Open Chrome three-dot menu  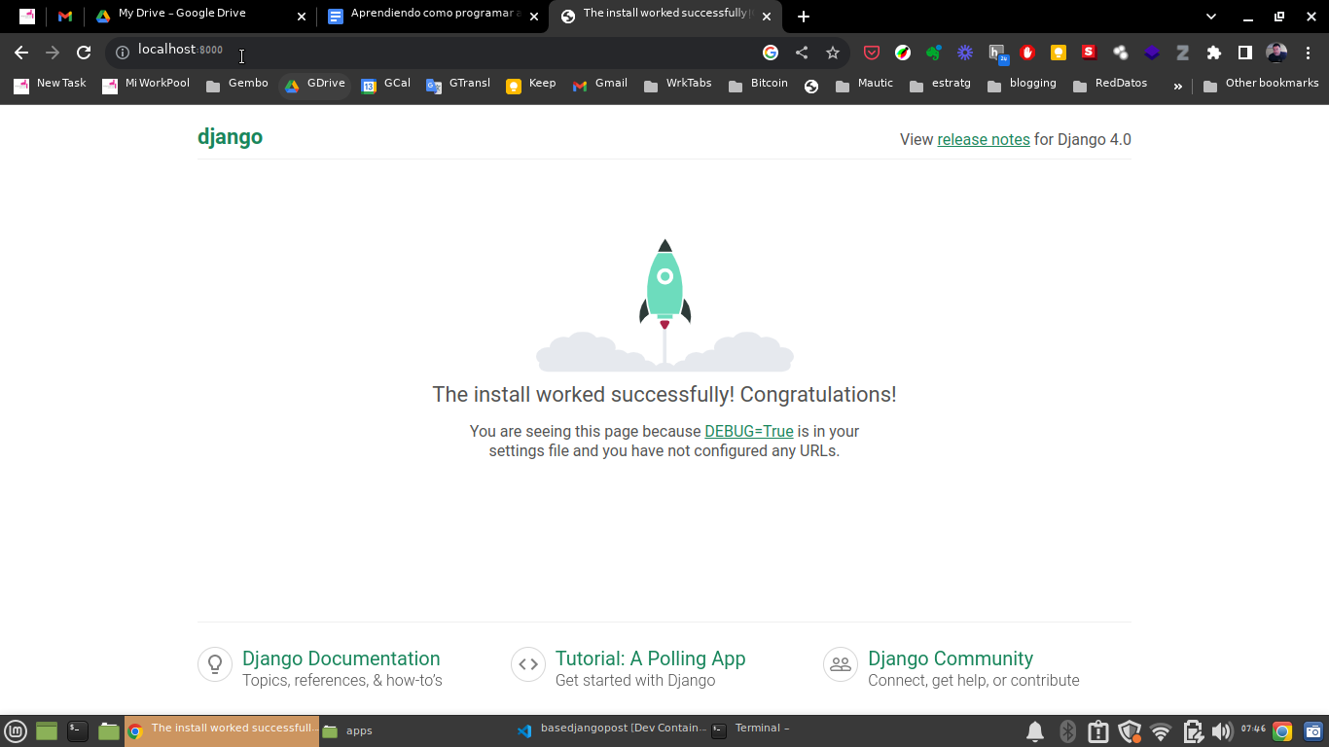tap(1309, 53)
